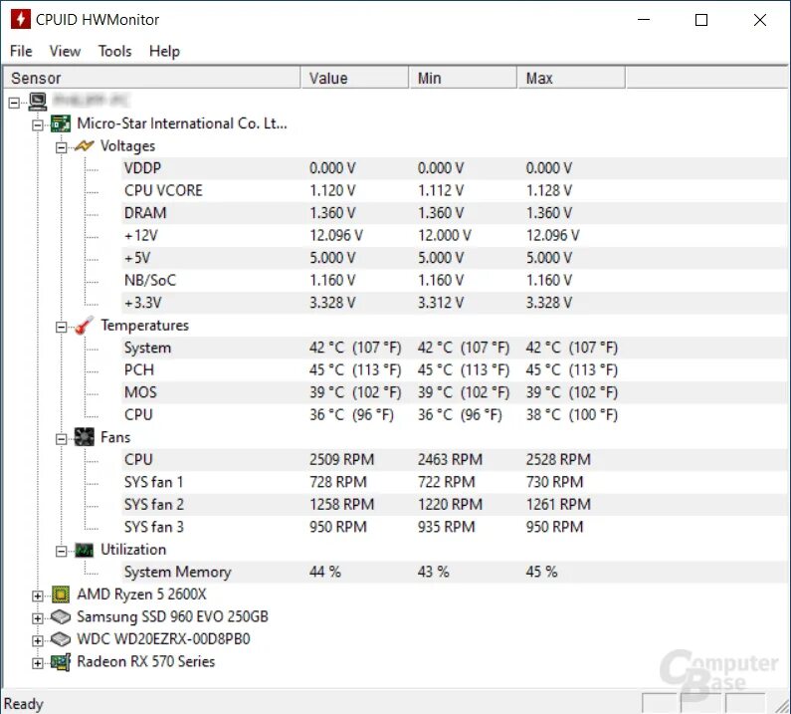The height and width of the screenshot is (714, 791).
Task: Collapse the Temperatures section
Action: [61, 328]
